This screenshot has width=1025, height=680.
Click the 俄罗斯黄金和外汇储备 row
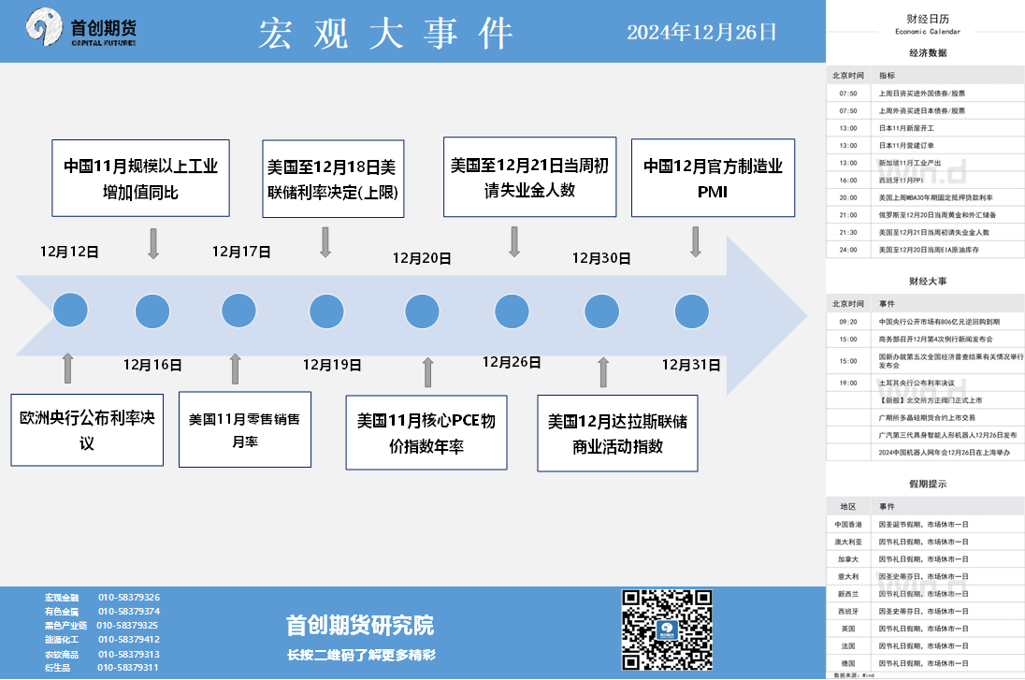tap(926, 215)
